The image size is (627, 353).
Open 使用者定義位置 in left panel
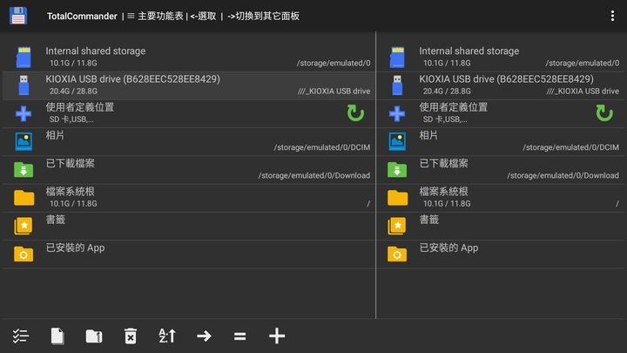(189, 113)
